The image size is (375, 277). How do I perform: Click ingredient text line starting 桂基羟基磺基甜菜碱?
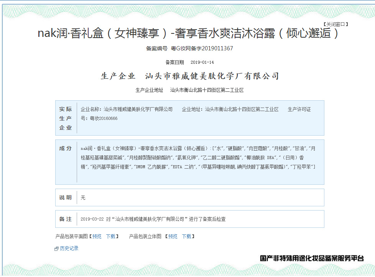click(x=192, y=158)
